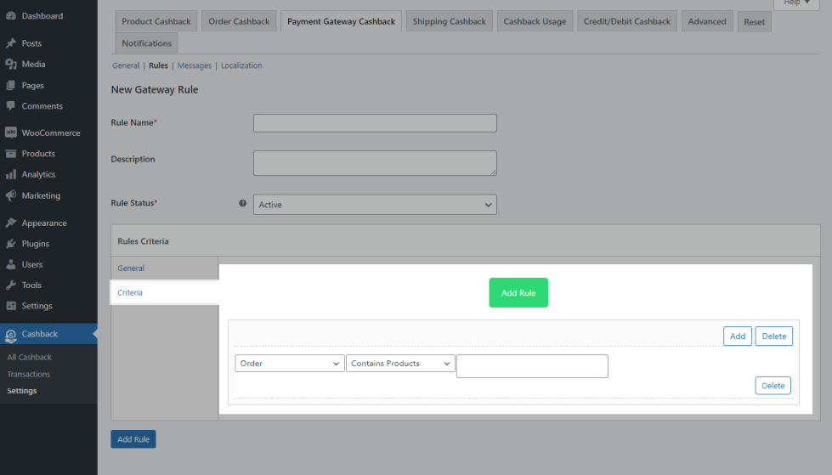Screen dimensions: 832x475
Task: Open the Contains Products condition dropdown
Action: click(400, 364)
